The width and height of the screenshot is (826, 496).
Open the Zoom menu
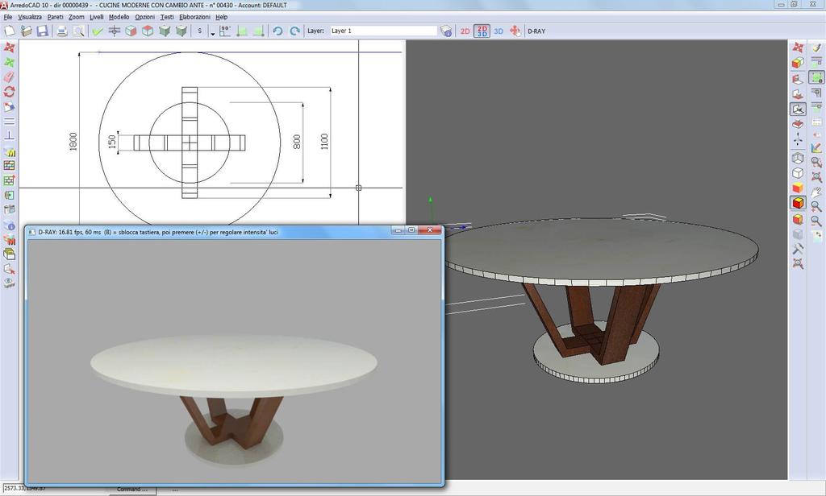[77, 17]
